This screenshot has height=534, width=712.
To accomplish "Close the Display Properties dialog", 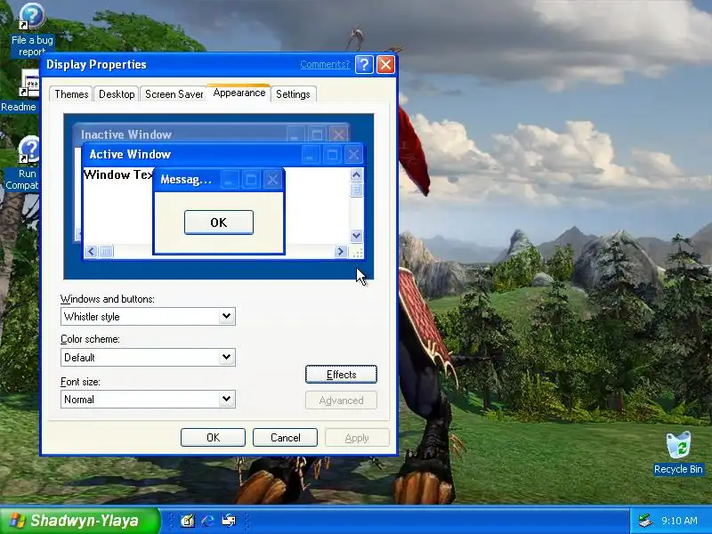I will (385, 64).
